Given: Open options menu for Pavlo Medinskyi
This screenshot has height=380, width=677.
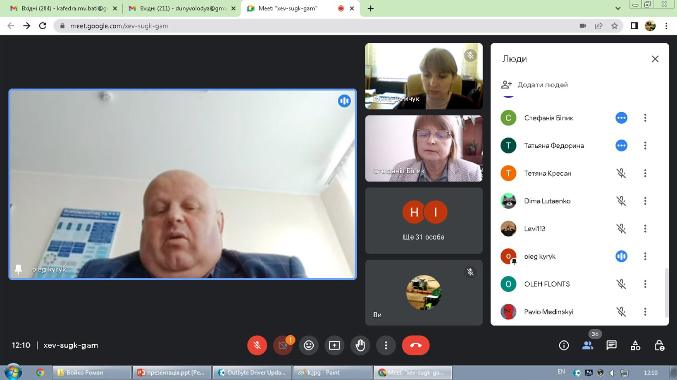Looking at the screenshot, I should (x=645, y=312).
